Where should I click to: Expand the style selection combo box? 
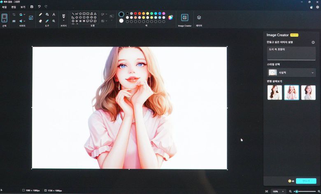coord(291,72)
